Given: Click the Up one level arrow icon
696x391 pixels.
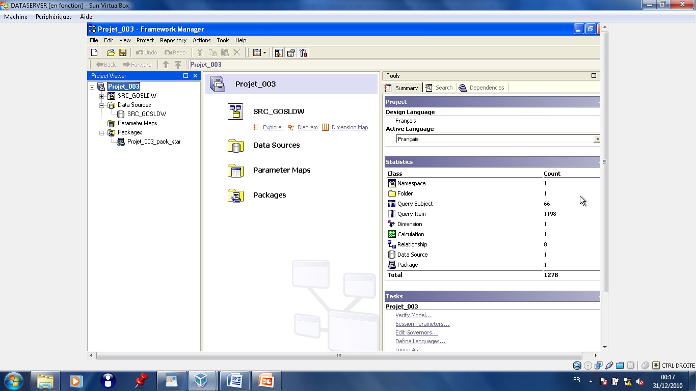Looking at the screenshot, I should tap(166, 65).
